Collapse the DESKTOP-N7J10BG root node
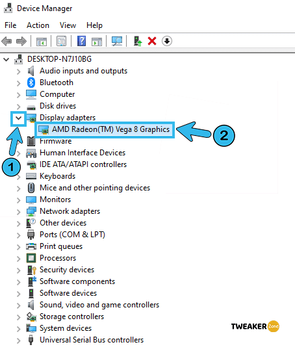295x349 pixels. [x=6, y=59]
